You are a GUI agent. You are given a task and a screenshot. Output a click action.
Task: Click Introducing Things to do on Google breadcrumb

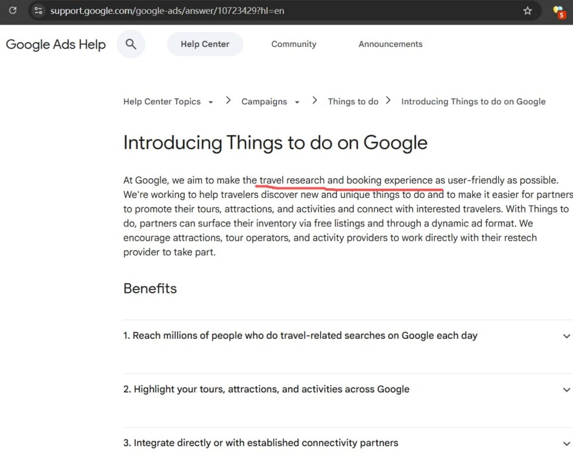[x=473, y=102]
